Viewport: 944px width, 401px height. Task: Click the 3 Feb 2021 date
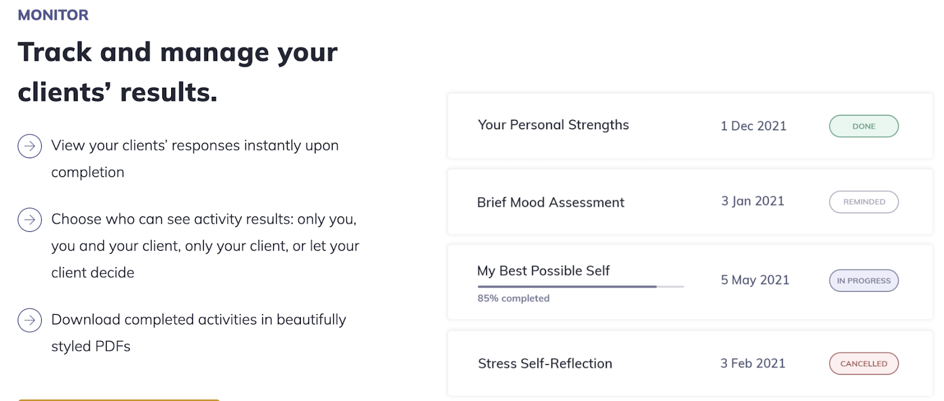point(752,363)
